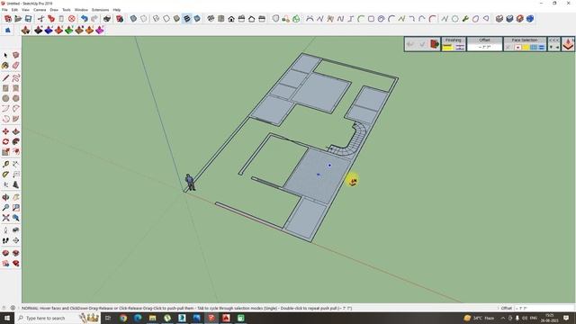Click the blue Joint Push Pull icon
576x324 pixels.
[x=49, y=30]
